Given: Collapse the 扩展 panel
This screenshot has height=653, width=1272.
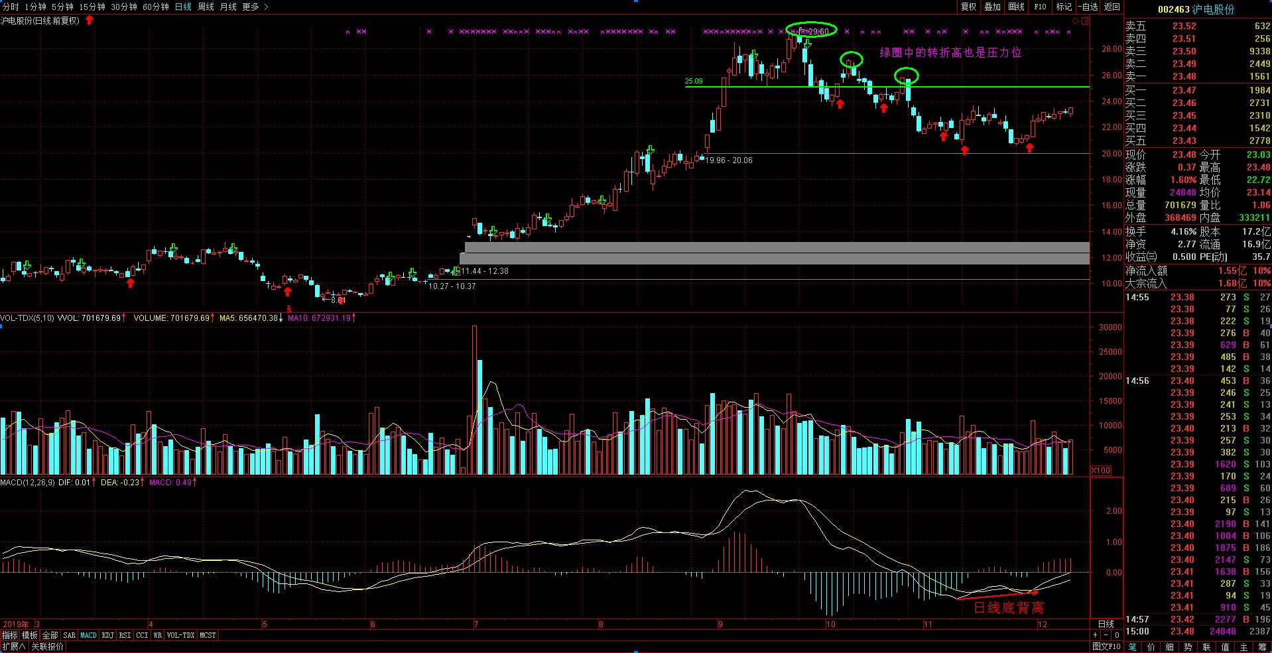Looking at the screenshot, I should coord(14,646).
